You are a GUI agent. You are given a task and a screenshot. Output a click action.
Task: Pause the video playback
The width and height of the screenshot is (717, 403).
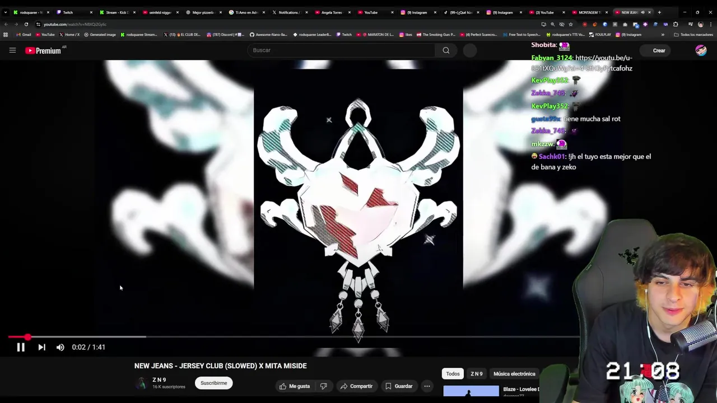[x=21, y=347]
